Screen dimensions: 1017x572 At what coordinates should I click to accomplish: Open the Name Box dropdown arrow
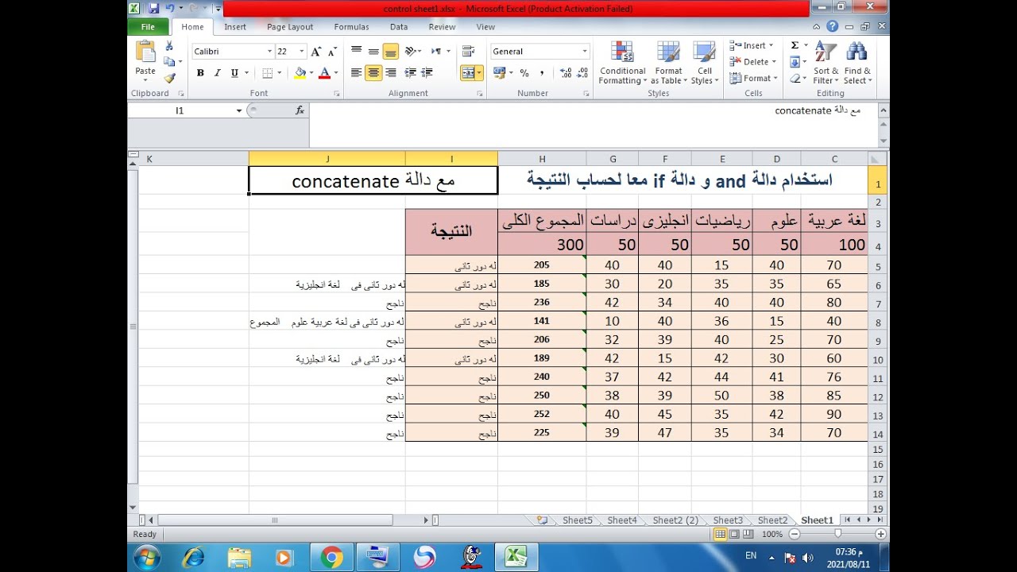[238, 110]
